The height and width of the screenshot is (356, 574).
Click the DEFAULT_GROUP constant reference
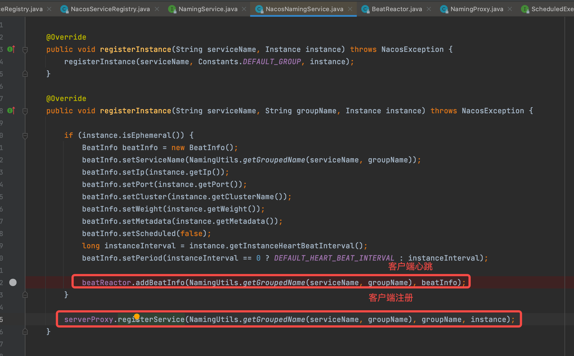tap(272, 62)
